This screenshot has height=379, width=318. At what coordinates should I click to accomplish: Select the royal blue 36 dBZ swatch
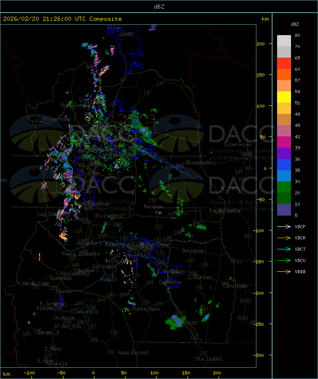[x=284, y=164]
